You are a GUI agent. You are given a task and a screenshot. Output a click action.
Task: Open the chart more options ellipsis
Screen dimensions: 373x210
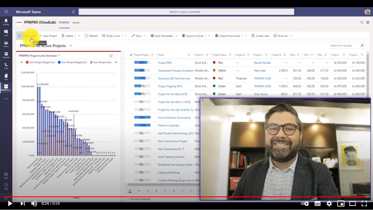(117, 55)
